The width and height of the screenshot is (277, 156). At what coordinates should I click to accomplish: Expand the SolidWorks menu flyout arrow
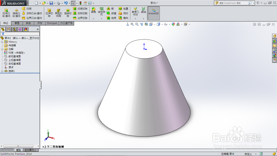point(27,3)
